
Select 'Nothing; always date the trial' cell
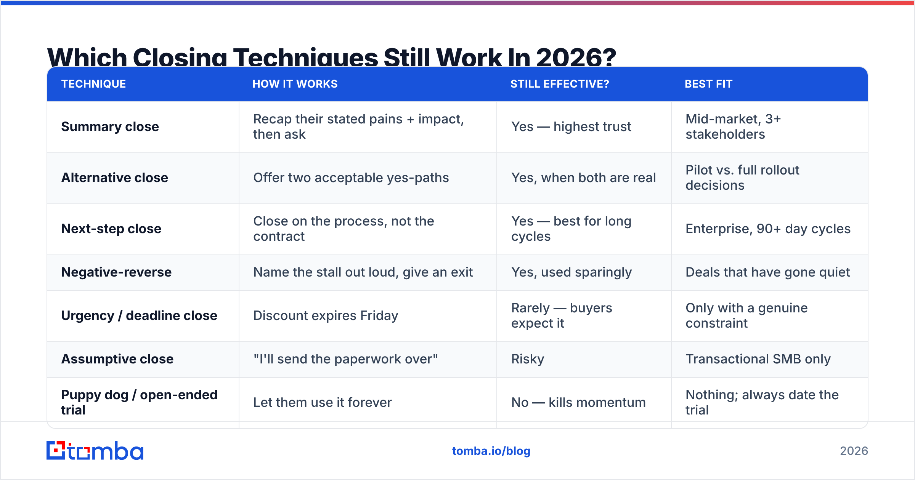[x=770, y=403]
